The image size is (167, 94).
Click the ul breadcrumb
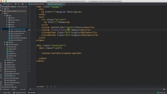(x=47, y=87)
